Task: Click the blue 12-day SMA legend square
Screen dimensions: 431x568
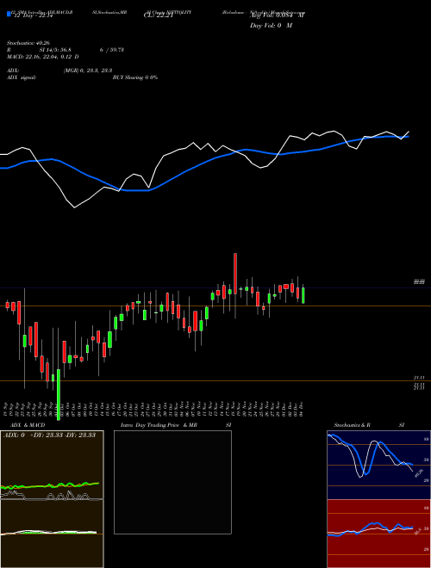Action: coord(9,14)
